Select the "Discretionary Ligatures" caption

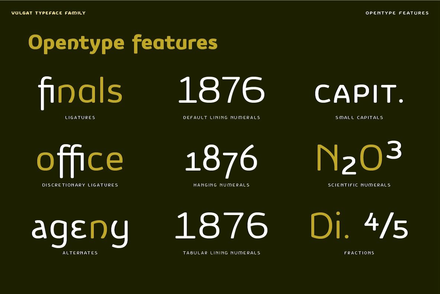tap(80, 185)
